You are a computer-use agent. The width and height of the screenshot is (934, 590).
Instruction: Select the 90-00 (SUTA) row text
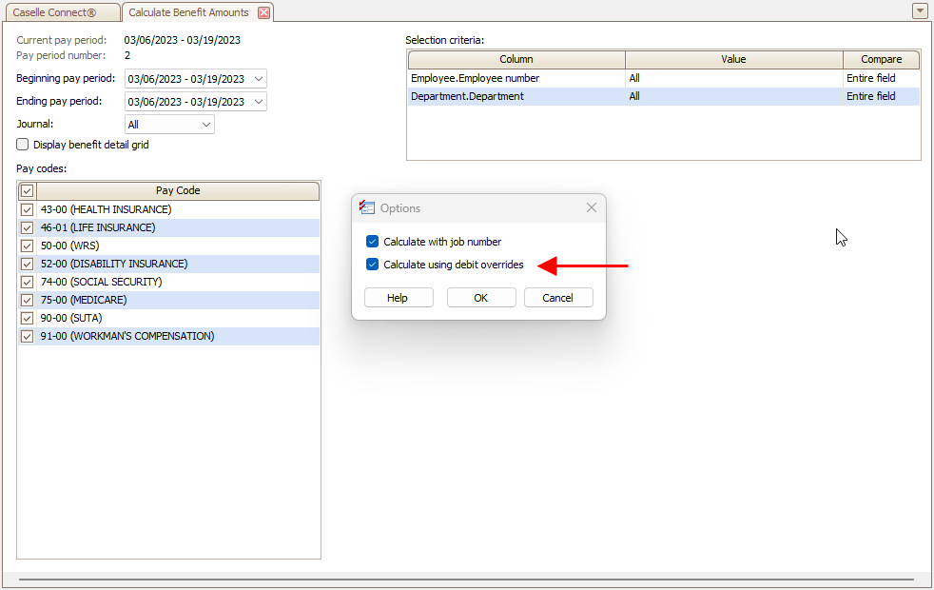tap(71, 318)
